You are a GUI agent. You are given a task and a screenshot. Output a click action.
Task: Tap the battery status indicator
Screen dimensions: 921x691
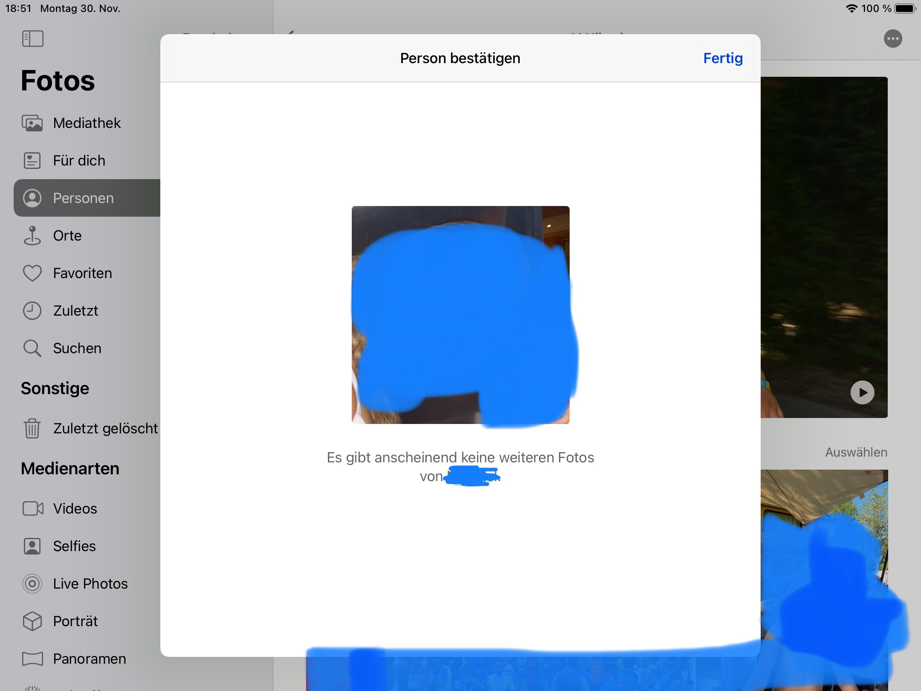(905, 9)
